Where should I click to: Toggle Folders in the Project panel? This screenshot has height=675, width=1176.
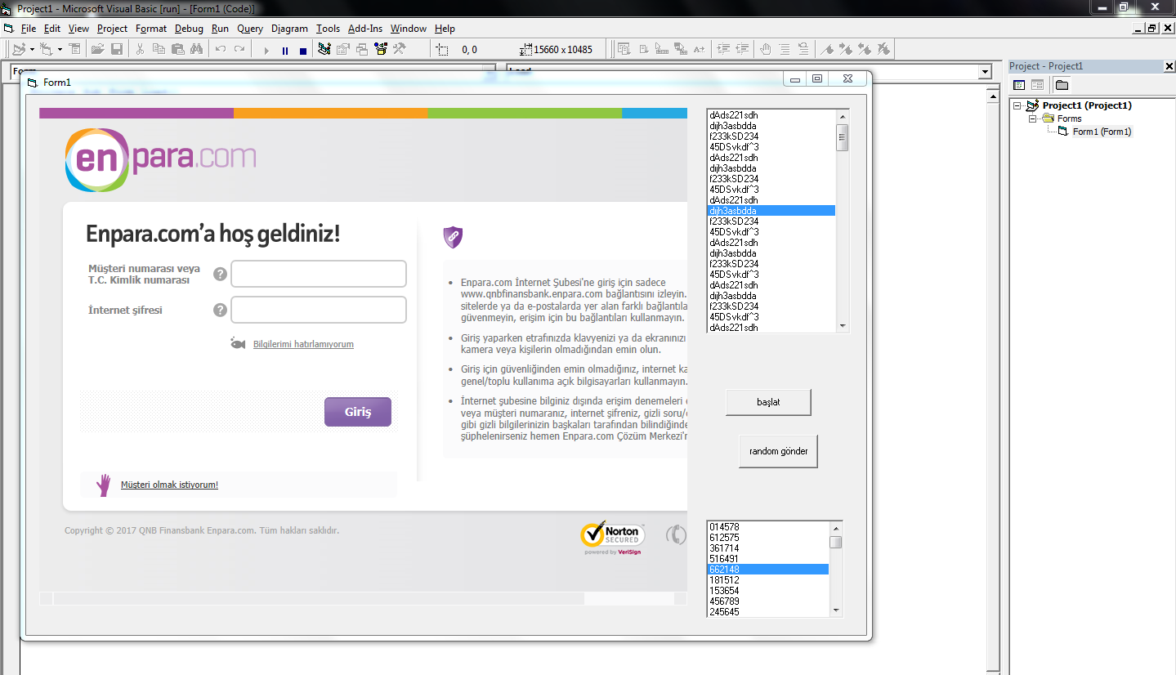[x=1062, y=85]
